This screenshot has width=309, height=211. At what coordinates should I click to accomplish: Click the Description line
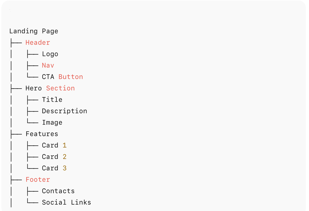point(64,111)
